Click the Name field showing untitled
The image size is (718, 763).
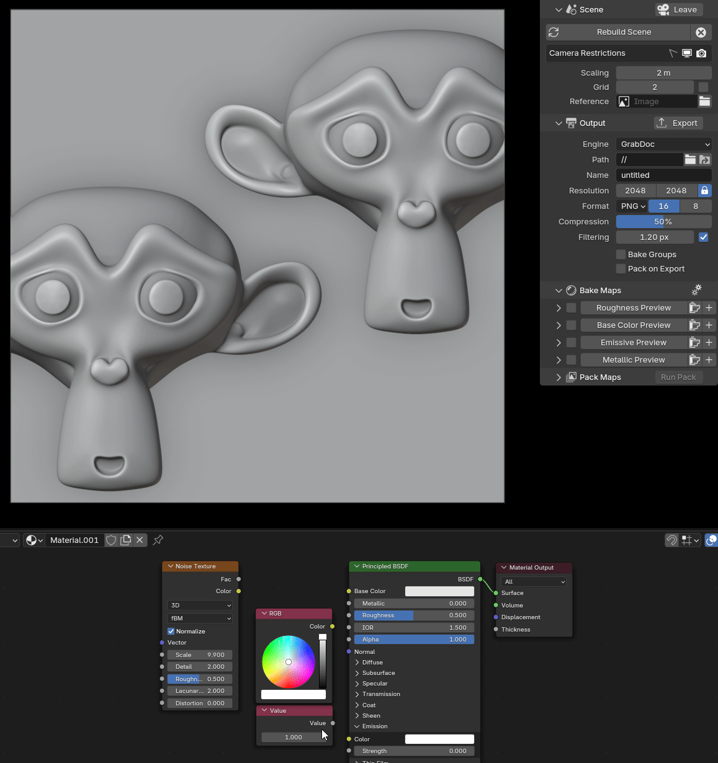click(663, 175)
